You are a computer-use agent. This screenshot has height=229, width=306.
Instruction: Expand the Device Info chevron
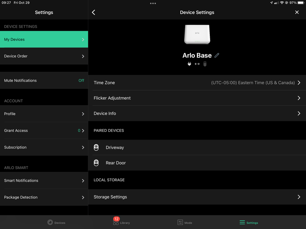pyautogui.click(x=299, y=113)
